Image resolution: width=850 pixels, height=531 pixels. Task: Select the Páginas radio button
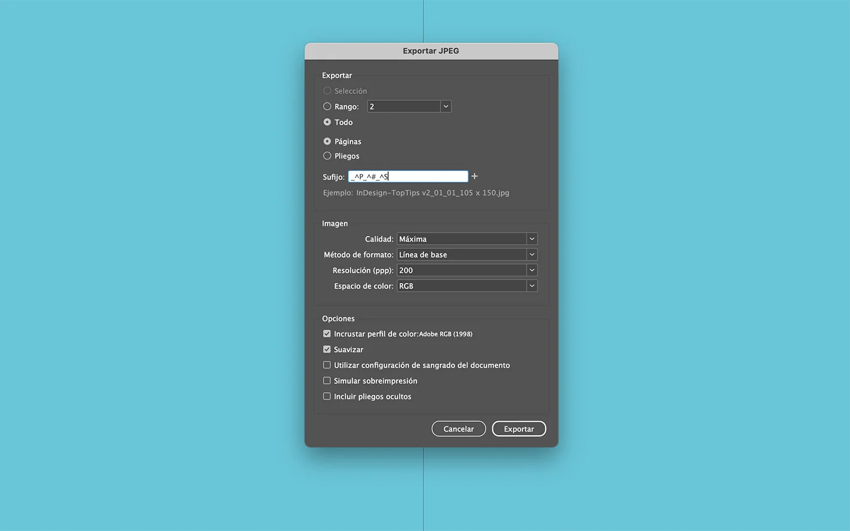[327, 141]
